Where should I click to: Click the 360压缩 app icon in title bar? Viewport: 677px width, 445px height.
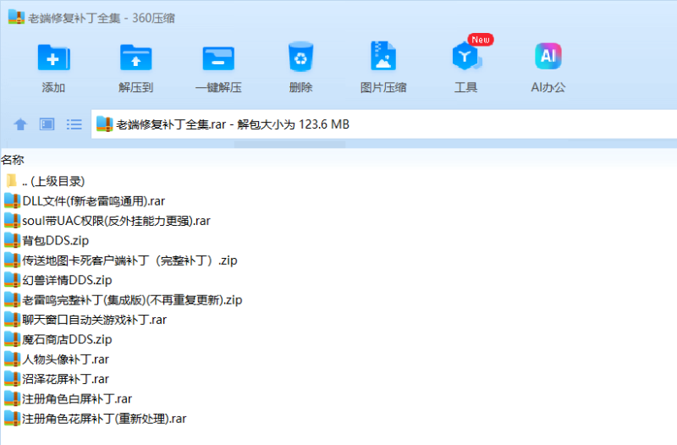(x=16, y=17)
